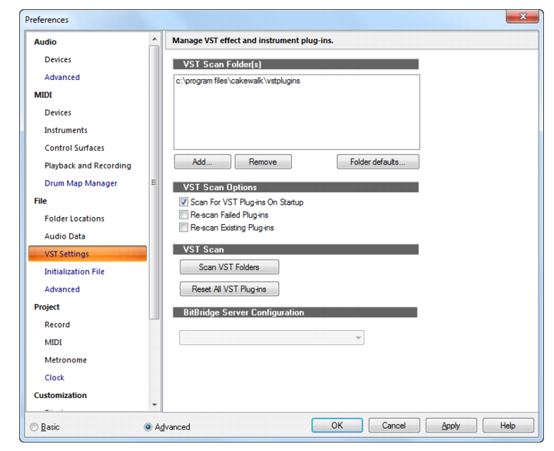
Task: Select the Basic radio button
Action: click(x=34, y=427)
